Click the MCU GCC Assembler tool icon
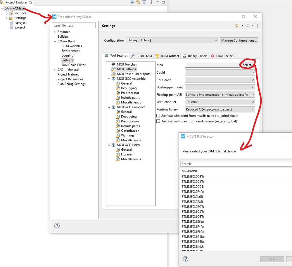Viewport: 292px width, 267px height. click(113, 78)
